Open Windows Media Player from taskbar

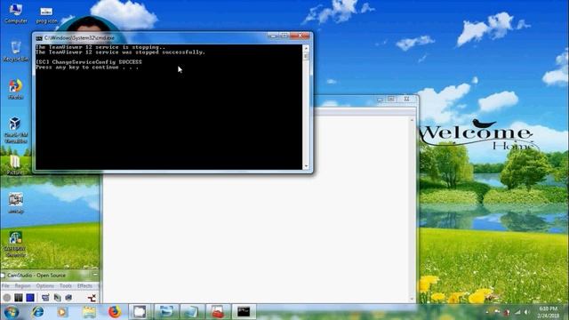pyautogui.click(x=63, y=312)
